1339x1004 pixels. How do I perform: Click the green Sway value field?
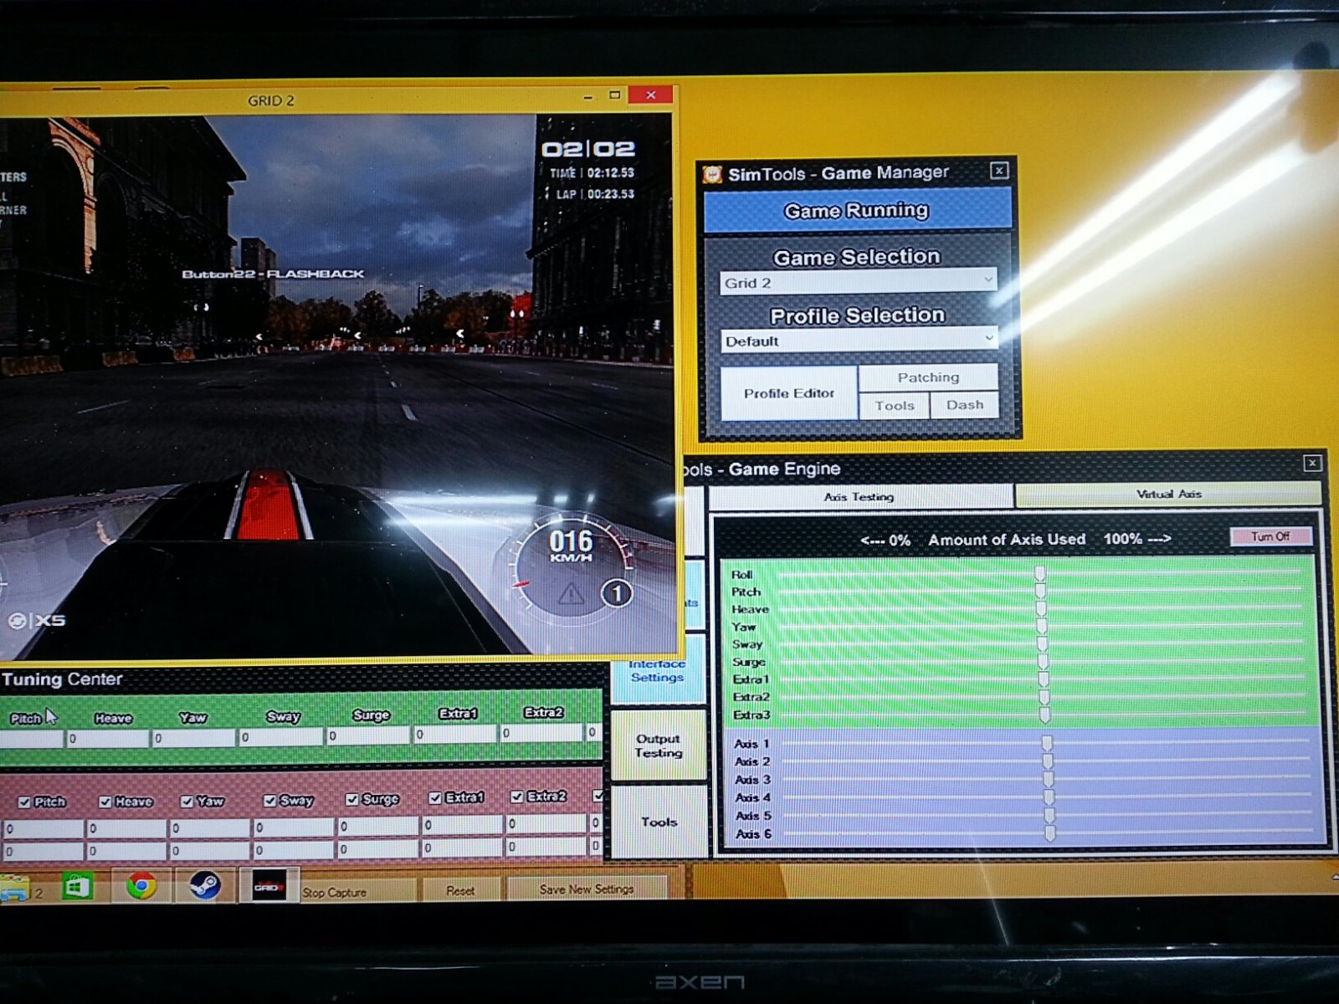click(280, 736)
